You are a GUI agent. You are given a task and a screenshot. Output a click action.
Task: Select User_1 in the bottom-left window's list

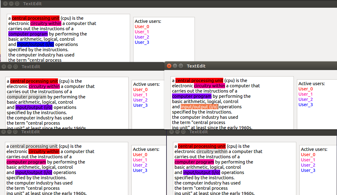pyautogui.click(x=140, y=160)
